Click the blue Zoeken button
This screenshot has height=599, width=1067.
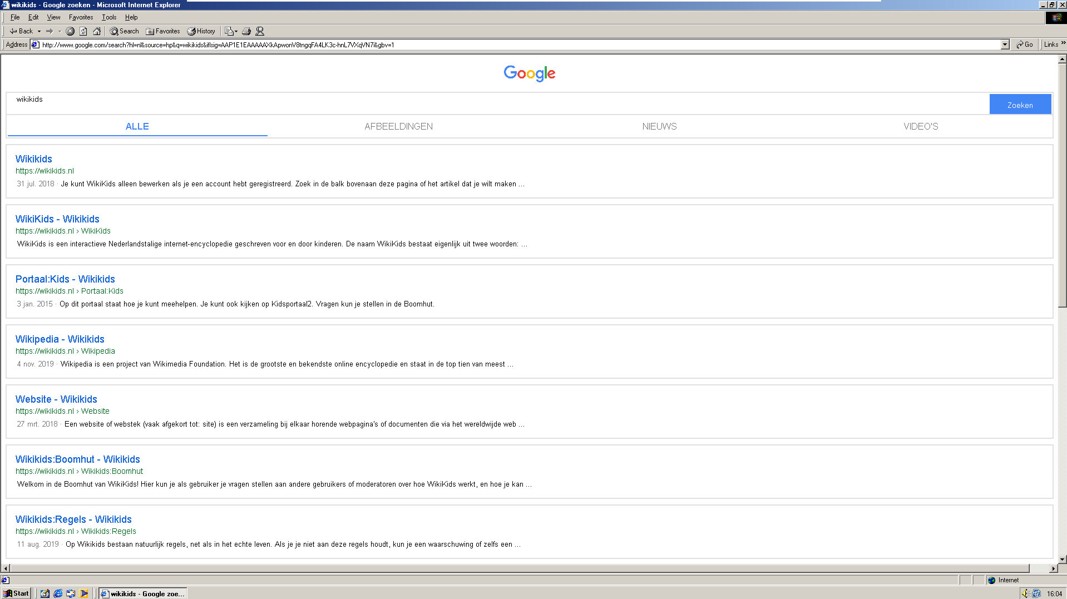pos(1020,105)
